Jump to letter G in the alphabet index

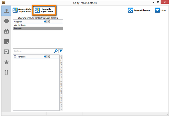[x=61, y=70]
